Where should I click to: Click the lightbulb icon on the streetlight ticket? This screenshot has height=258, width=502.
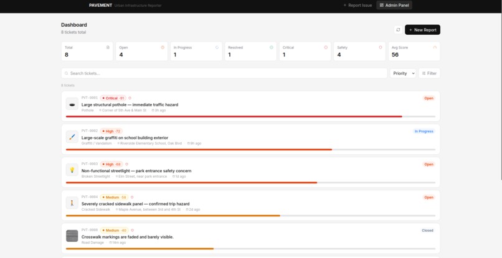pos(72,170)
